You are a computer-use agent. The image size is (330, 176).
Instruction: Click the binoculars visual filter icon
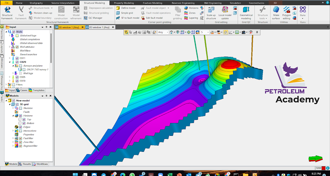pyautogui.click(x=219, y=32)
